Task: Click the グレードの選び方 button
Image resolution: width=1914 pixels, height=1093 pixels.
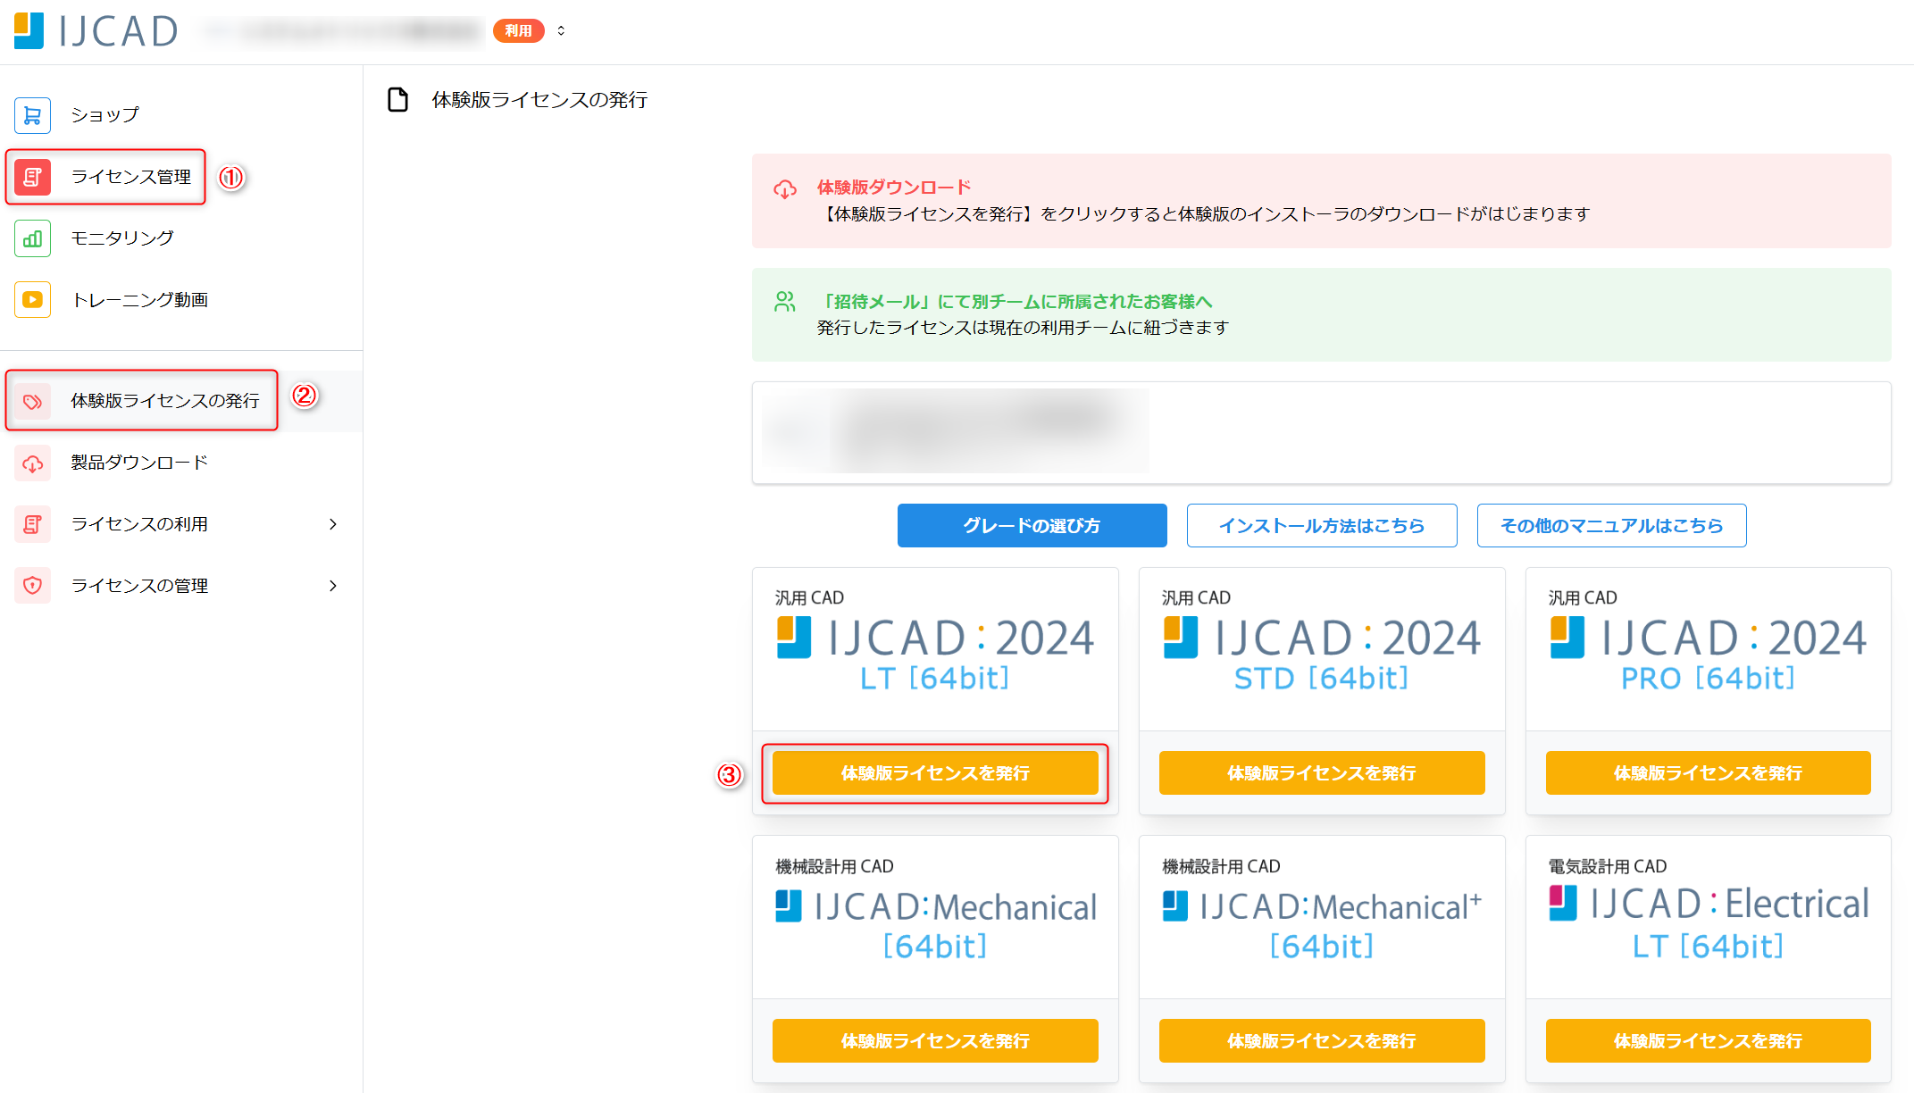Action: (1032, 525)
